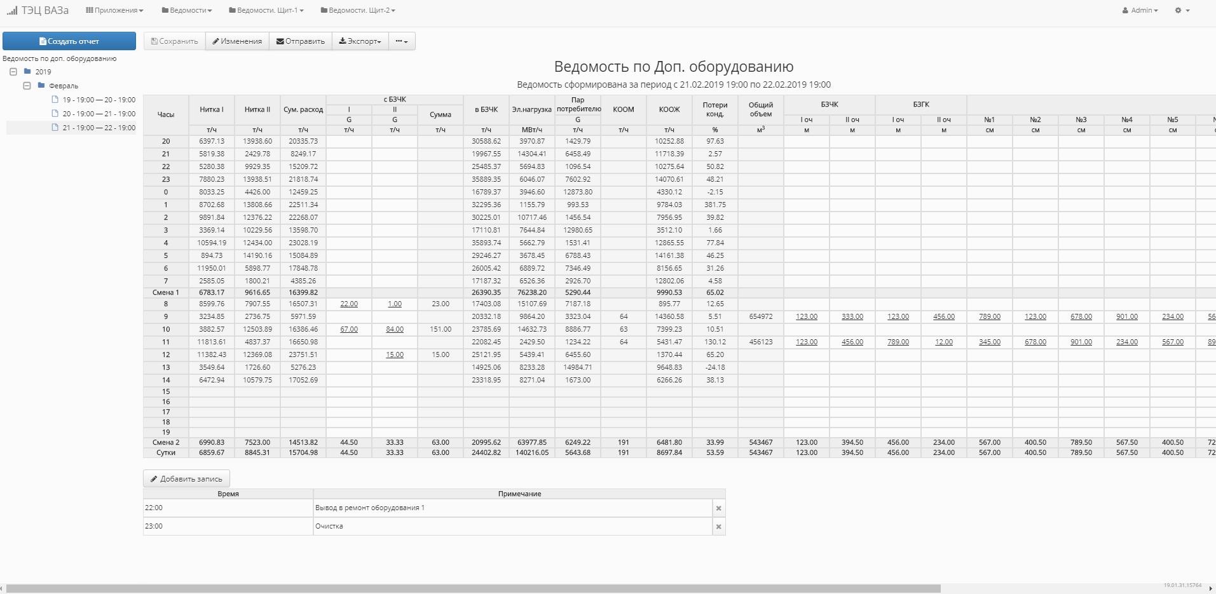Open the gear settings menu
Viewport: 1216px width, 594px height.
pos(1182,10)
